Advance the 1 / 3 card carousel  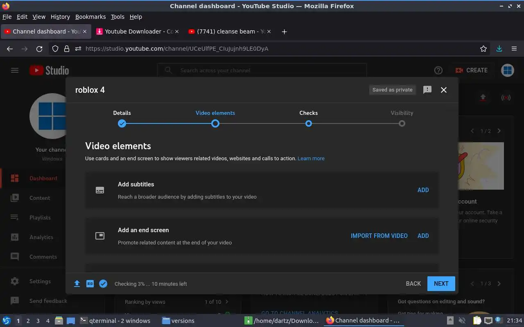click(499, 284)
